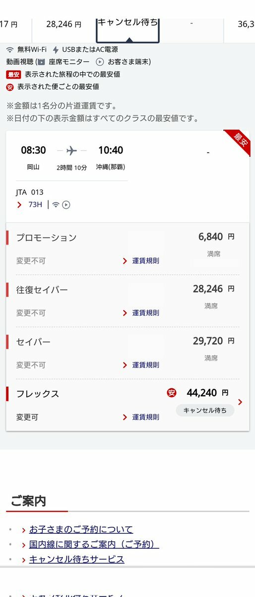Viewport: 255px width, 597px height.
Task: Select the 28,246 円 date tab
Action: coord(64,24)
